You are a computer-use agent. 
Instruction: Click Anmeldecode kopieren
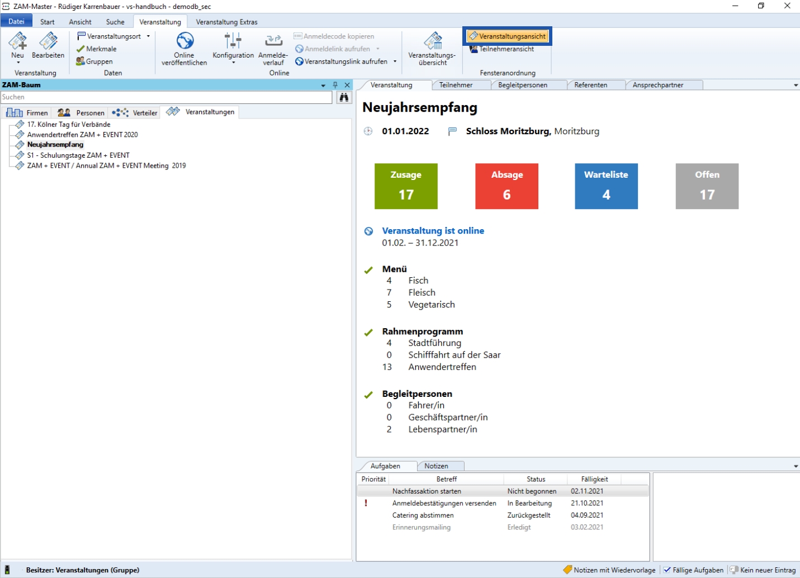tap(334, 36)
